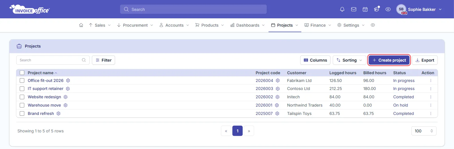The height and width of the screenshot is (149, 454).
Task: Open gear icon next to IT support retainer
Action: (x=68, y=89)
